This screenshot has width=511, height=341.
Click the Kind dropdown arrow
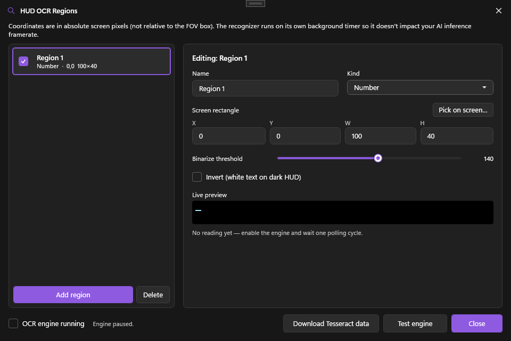point(484,87)
